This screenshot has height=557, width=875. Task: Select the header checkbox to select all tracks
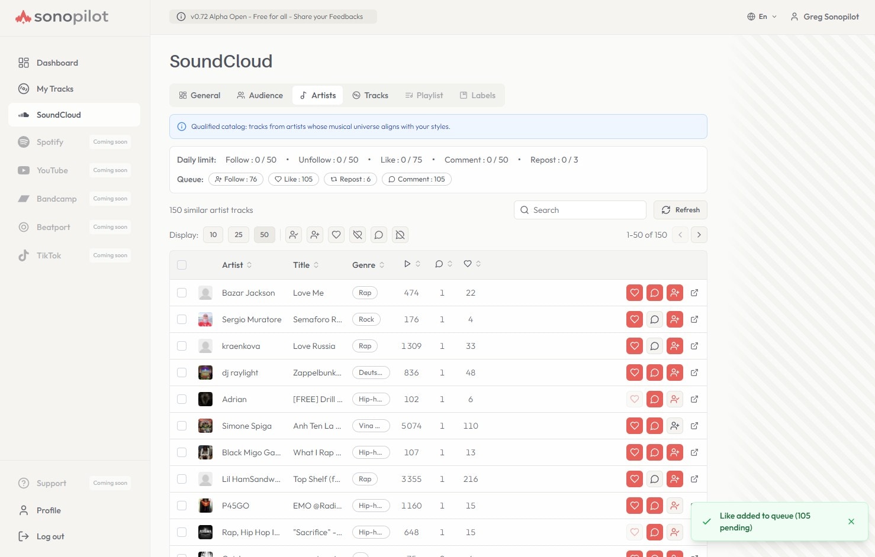(x=182, y=265)
